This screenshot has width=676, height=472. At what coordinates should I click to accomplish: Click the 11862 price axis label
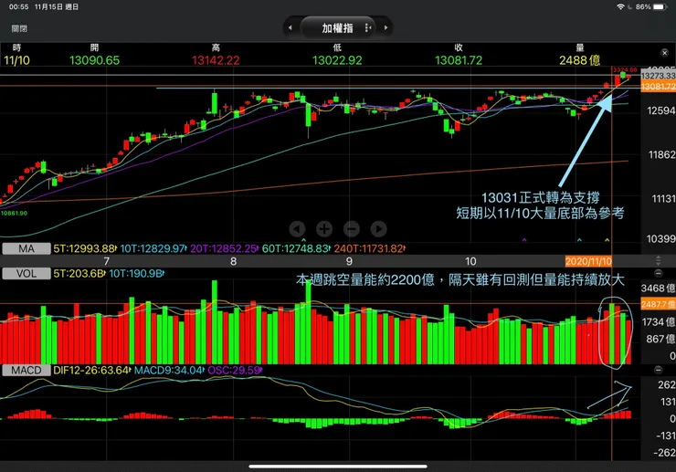click(x=661, y=155)
